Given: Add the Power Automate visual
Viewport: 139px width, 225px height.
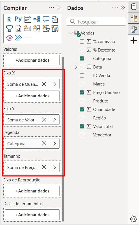Looking at the screenshot, I should (18, 38).
